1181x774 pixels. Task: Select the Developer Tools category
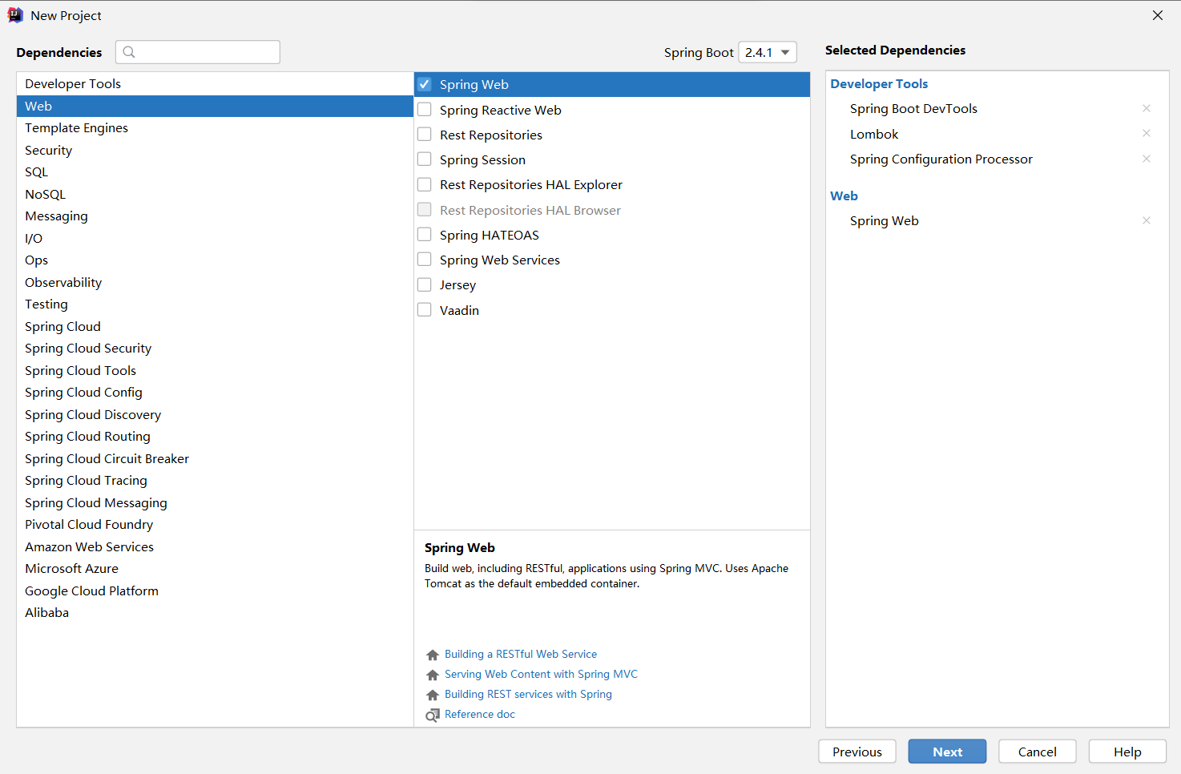[215, 84]
